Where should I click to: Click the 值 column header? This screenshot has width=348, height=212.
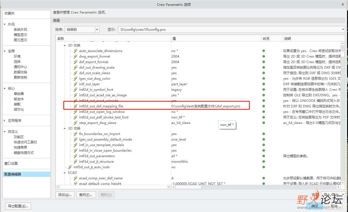click(x=216, y=38)
